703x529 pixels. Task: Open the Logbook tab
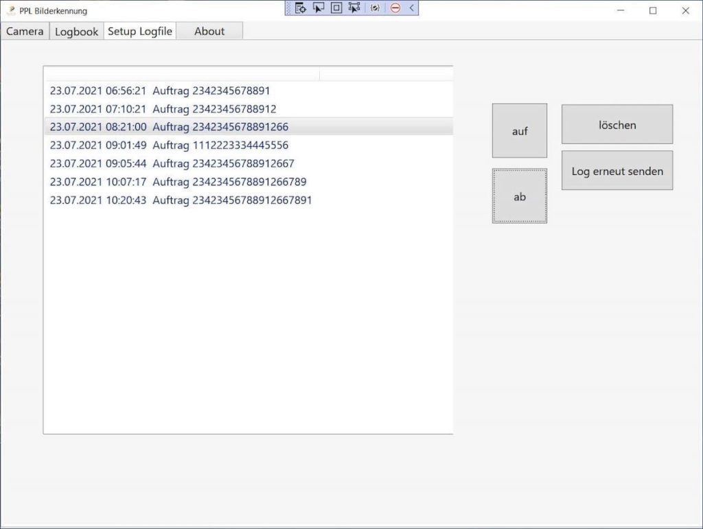76,32
